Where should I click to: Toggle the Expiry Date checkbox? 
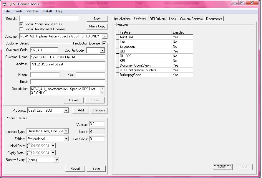point(29,153)
